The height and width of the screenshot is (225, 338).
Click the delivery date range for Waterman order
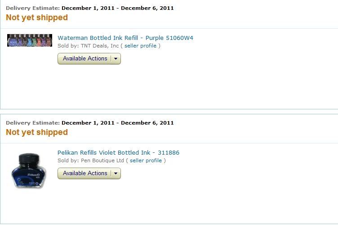(x=117, y=8)
